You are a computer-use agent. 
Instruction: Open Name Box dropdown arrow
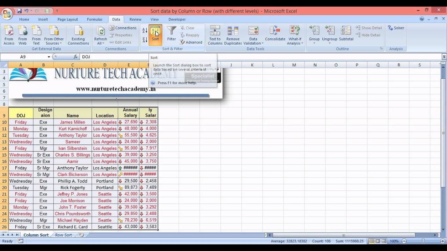click(49, 57)
